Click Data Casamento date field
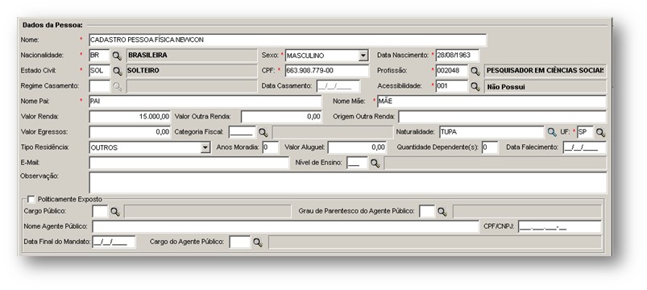The image size is (647, 290). point(338,86)
